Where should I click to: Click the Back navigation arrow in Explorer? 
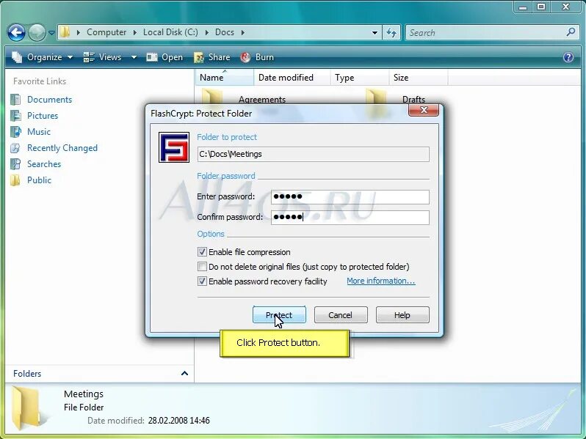(16, 33)
